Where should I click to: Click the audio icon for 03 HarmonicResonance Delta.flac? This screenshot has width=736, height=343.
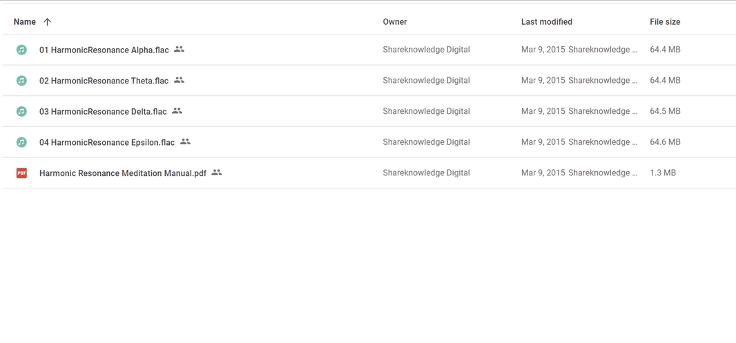(x=21, y=111)
